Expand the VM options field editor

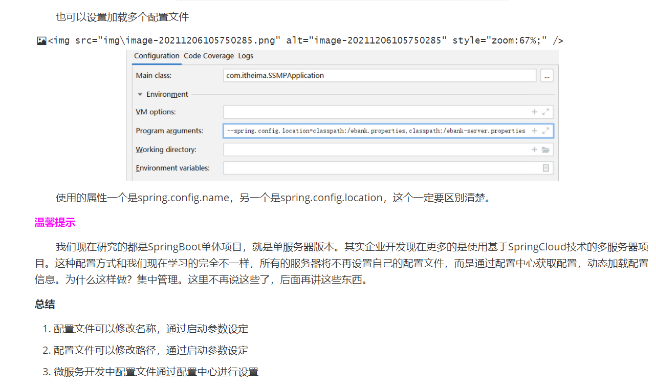545,112
